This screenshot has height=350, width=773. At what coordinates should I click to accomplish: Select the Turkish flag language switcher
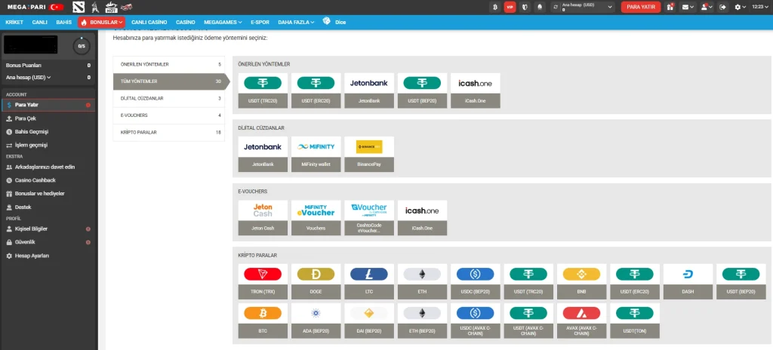57,7
